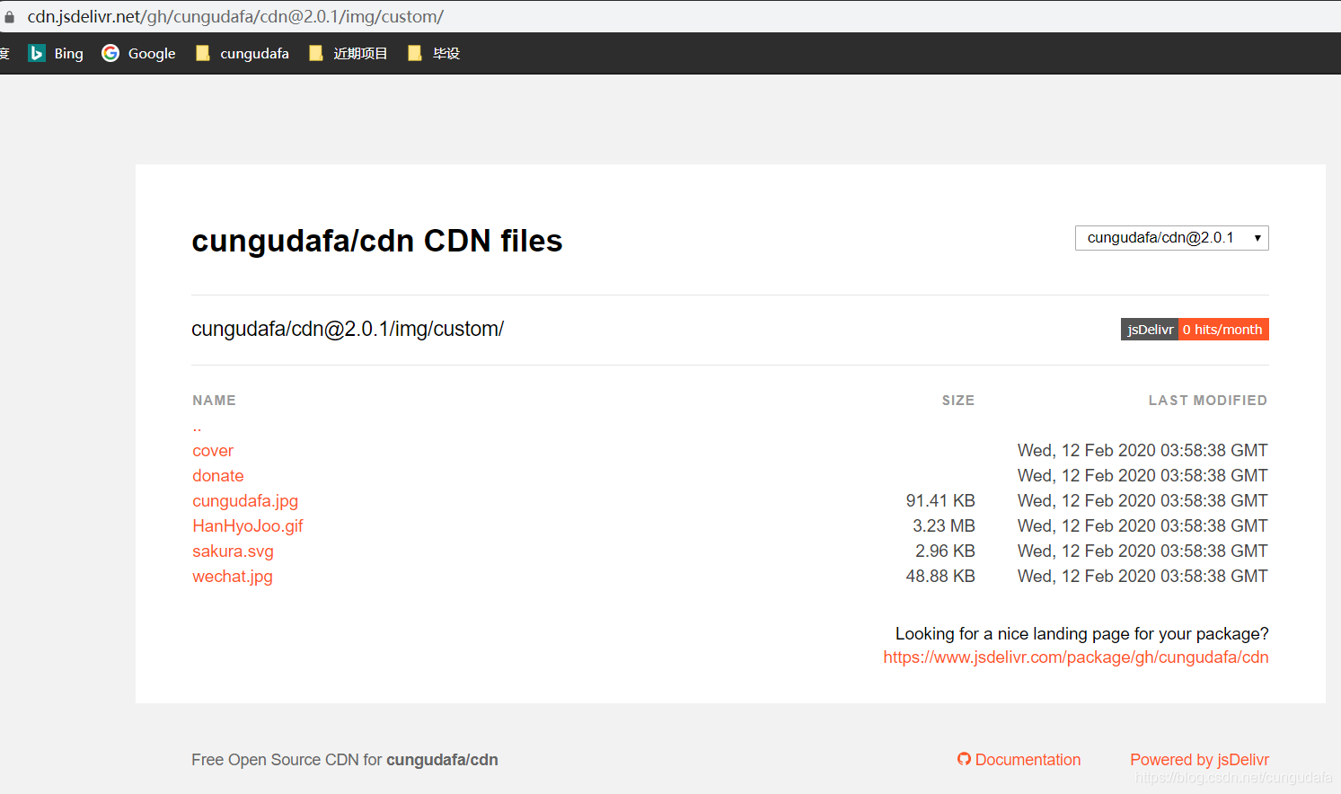The image size is (1341, 794).
Task: Click the 2.96 KB size value
Action: (x=945, y=551)
